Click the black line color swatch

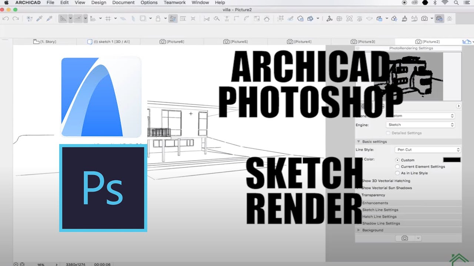(452, 160)
